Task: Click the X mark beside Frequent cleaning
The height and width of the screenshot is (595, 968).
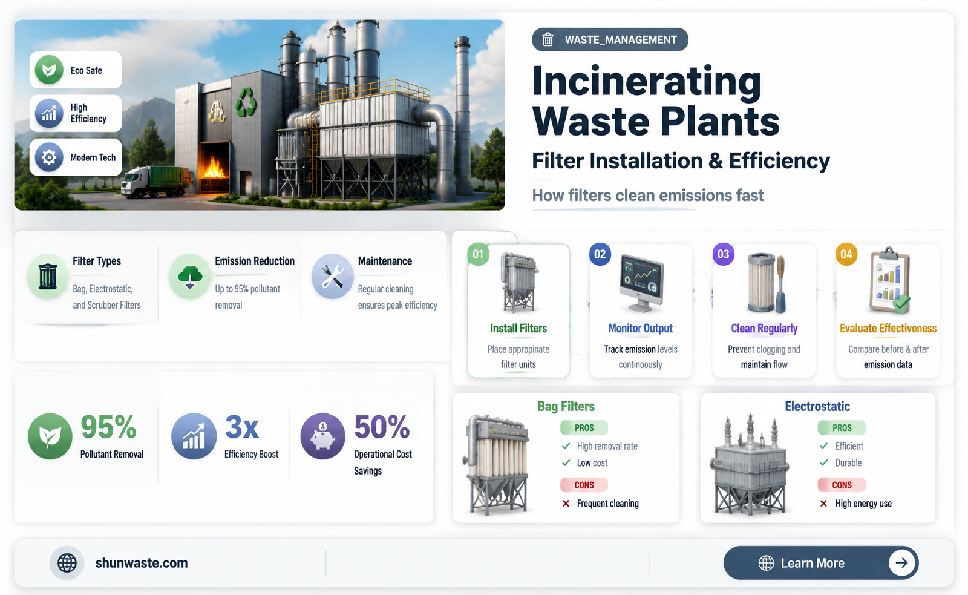Action: coord(566,504)
